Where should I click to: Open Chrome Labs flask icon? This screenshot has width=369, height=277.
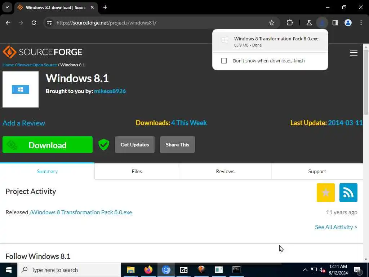[309, 23]
